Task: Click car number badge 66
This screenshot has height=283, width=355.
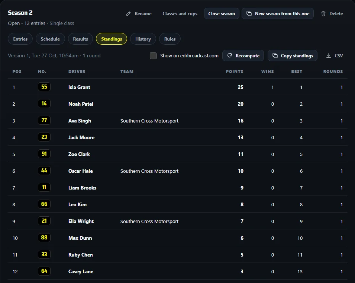Action: point(44,204)
